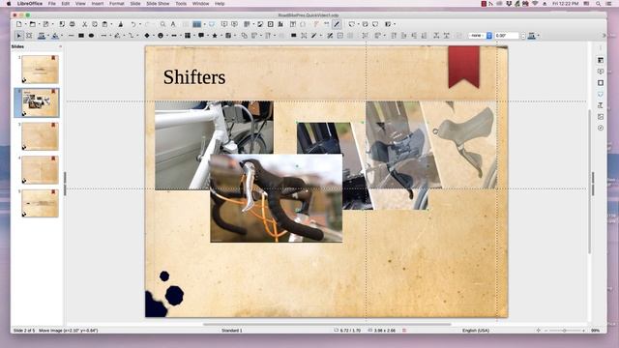Toggle the Shadow button in drawing toolbar

(293, 36)
